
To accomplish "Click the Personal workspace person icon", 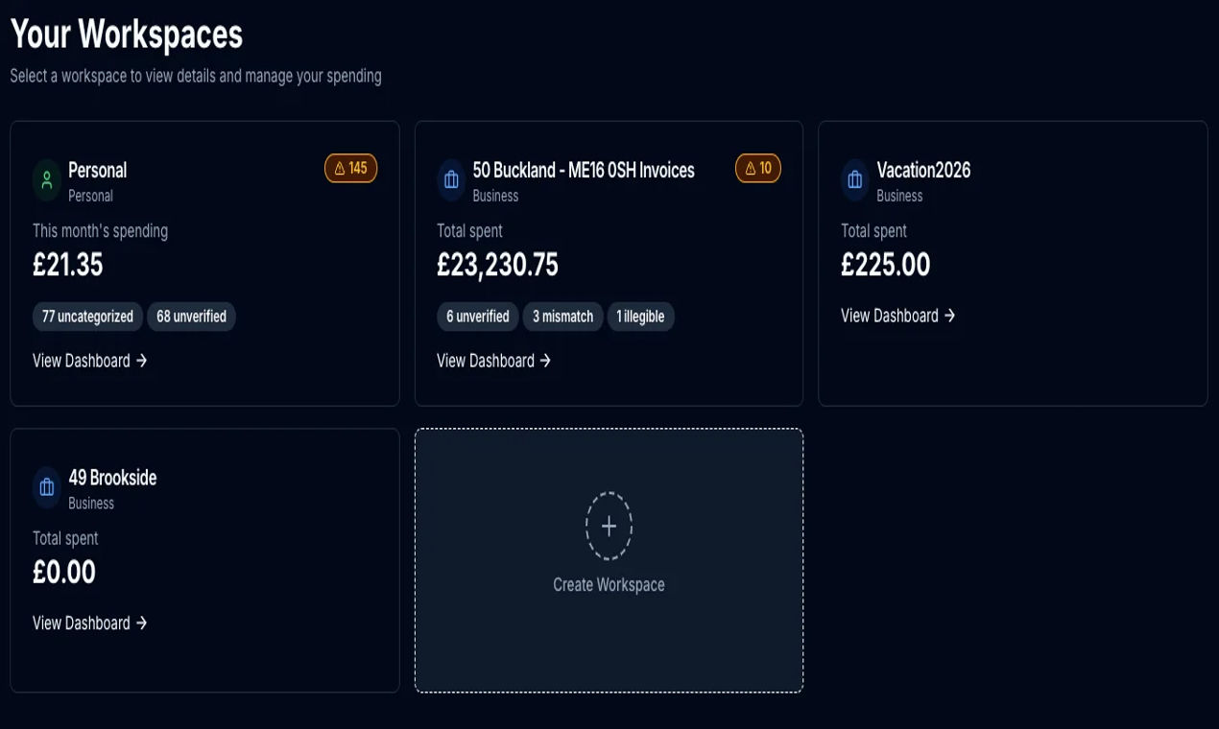I will pyautogui.click(x=46, y=180).
